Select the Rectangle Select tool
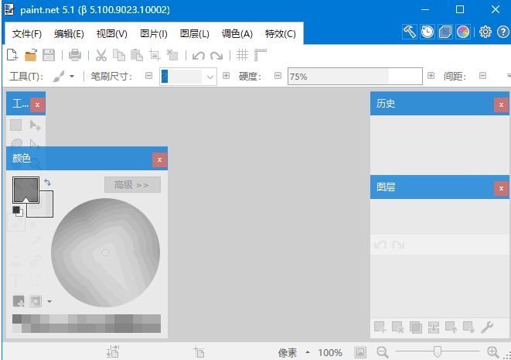 click(15, 125)
